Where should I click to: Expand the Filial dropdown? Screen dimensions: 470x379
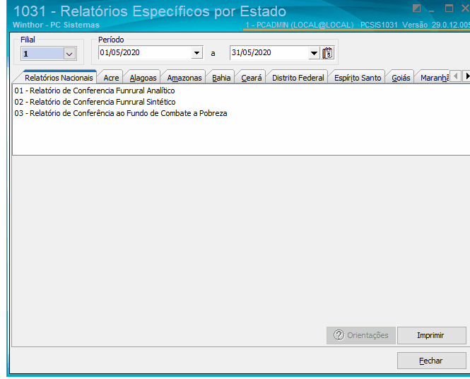pos(69,54)
